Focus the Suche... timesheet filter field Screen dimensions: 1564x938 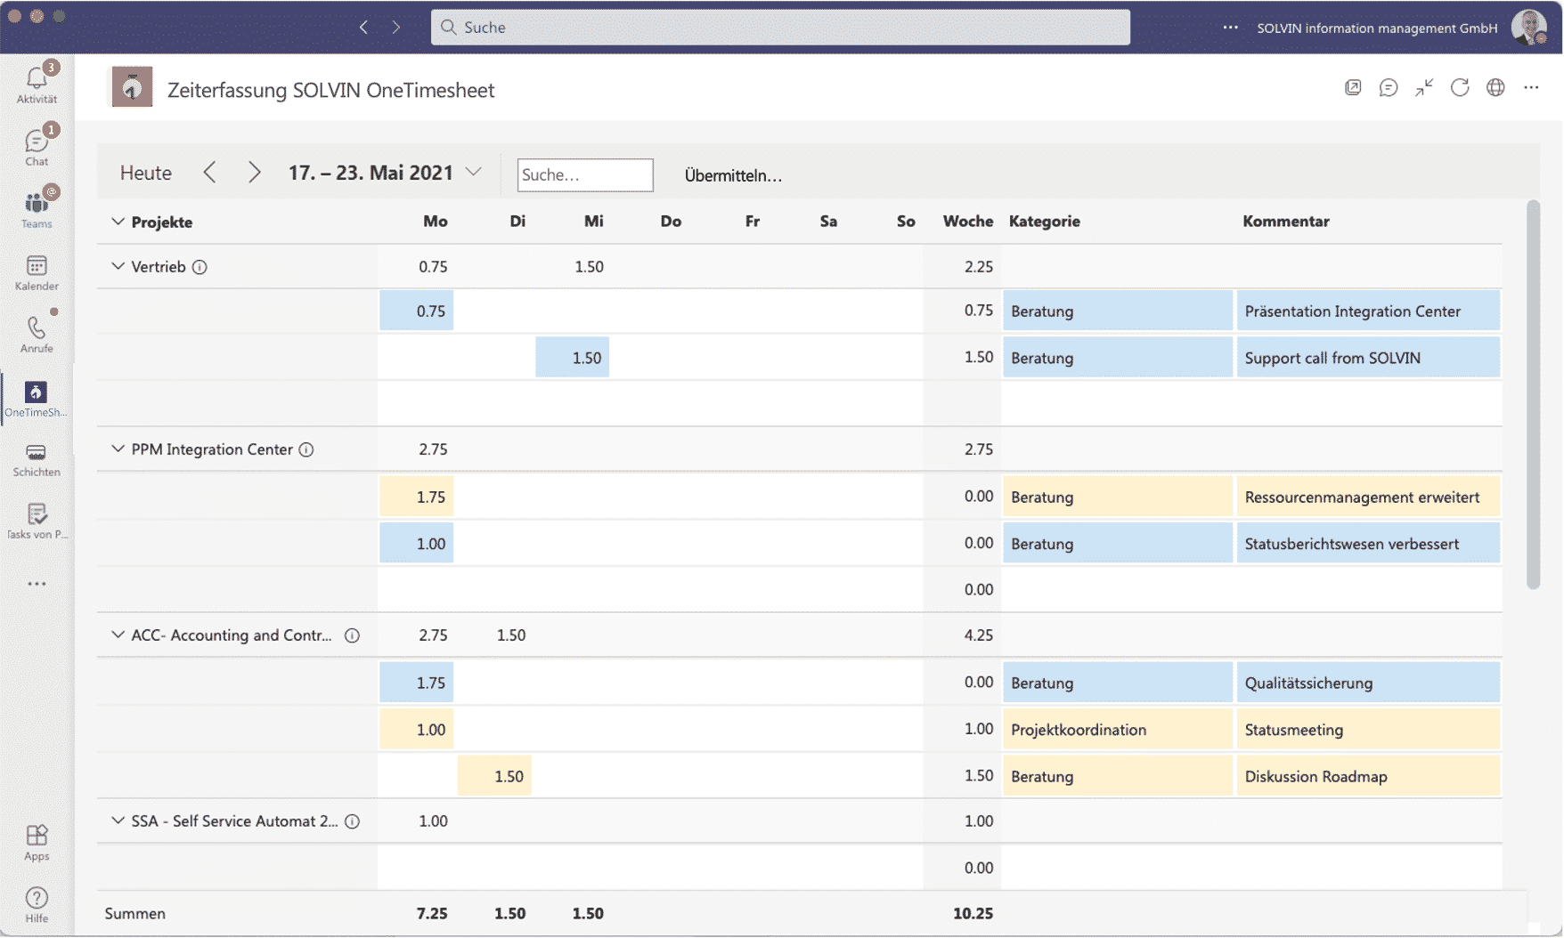coord(585,175)
